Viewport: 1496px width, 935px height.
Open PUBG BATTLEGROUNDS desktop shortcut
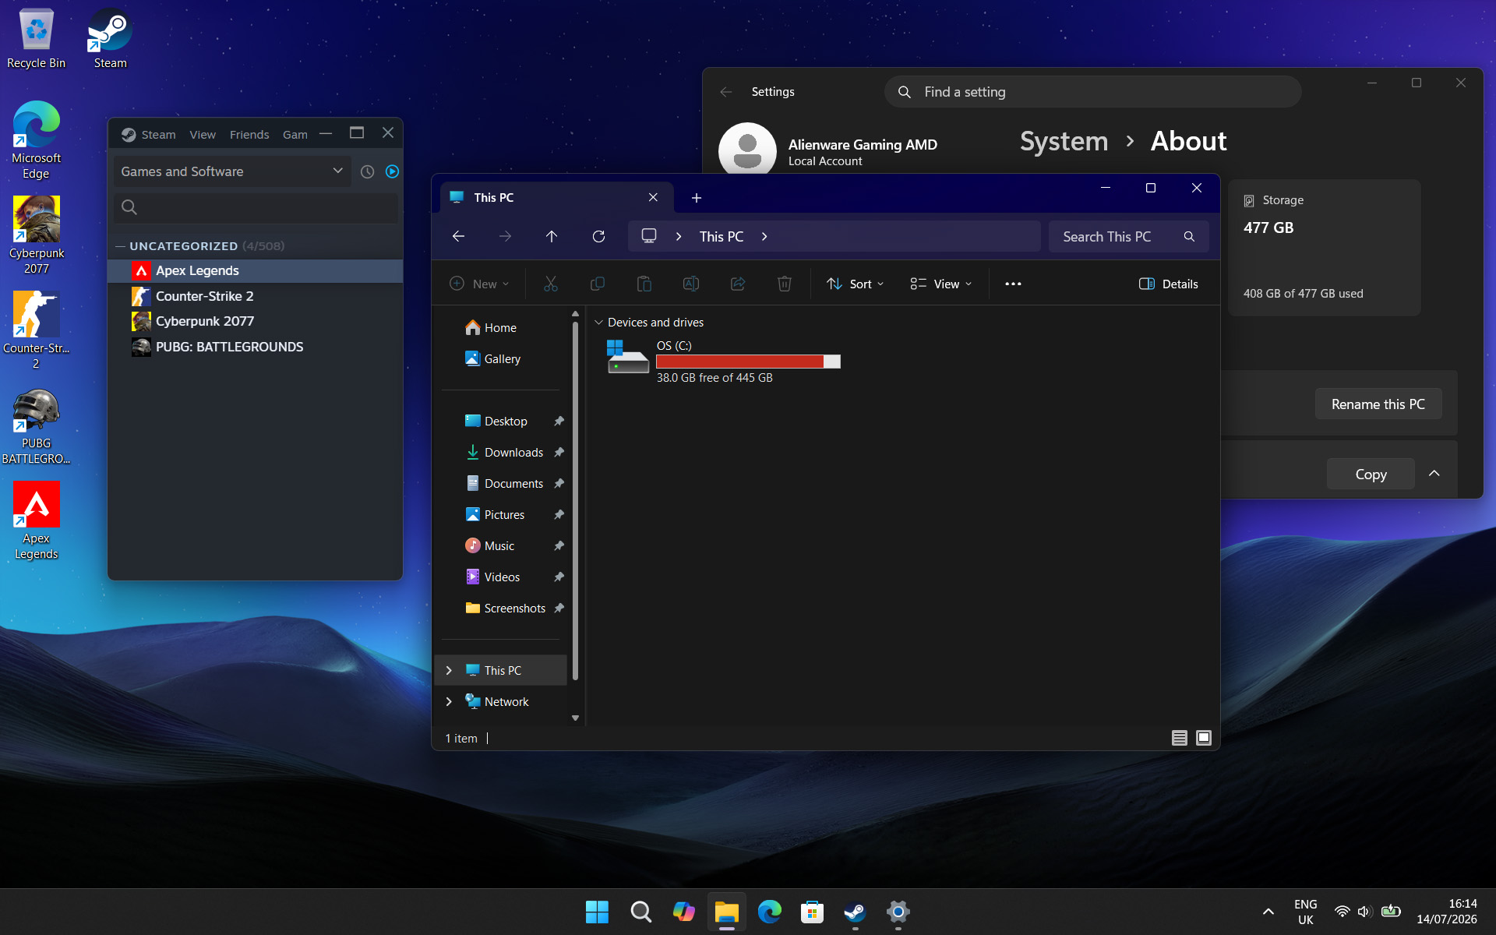pyautogui.click(x=37, y=425)
